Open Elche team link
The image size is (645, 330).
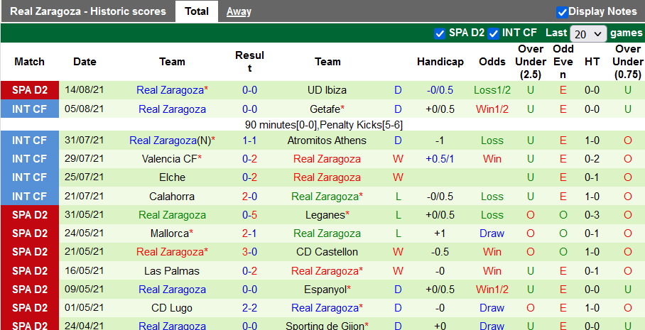172,177
